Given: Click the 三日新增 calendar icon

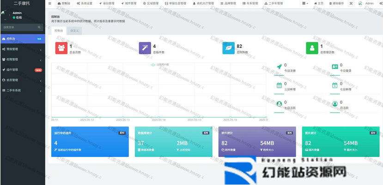Looking at the screenshot, I should 279,85.
